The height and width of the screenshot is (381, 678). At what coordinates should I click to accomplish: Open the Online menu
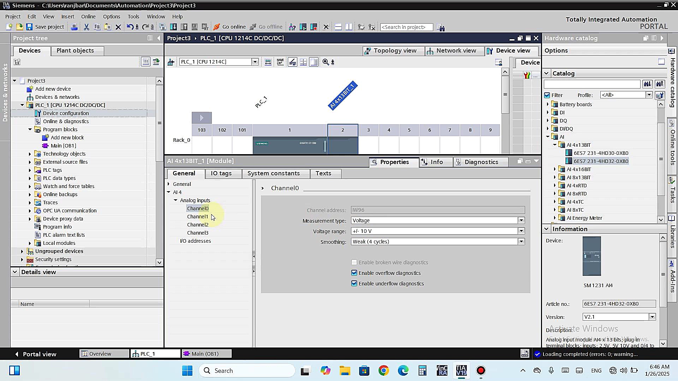(x=88, y=17)
